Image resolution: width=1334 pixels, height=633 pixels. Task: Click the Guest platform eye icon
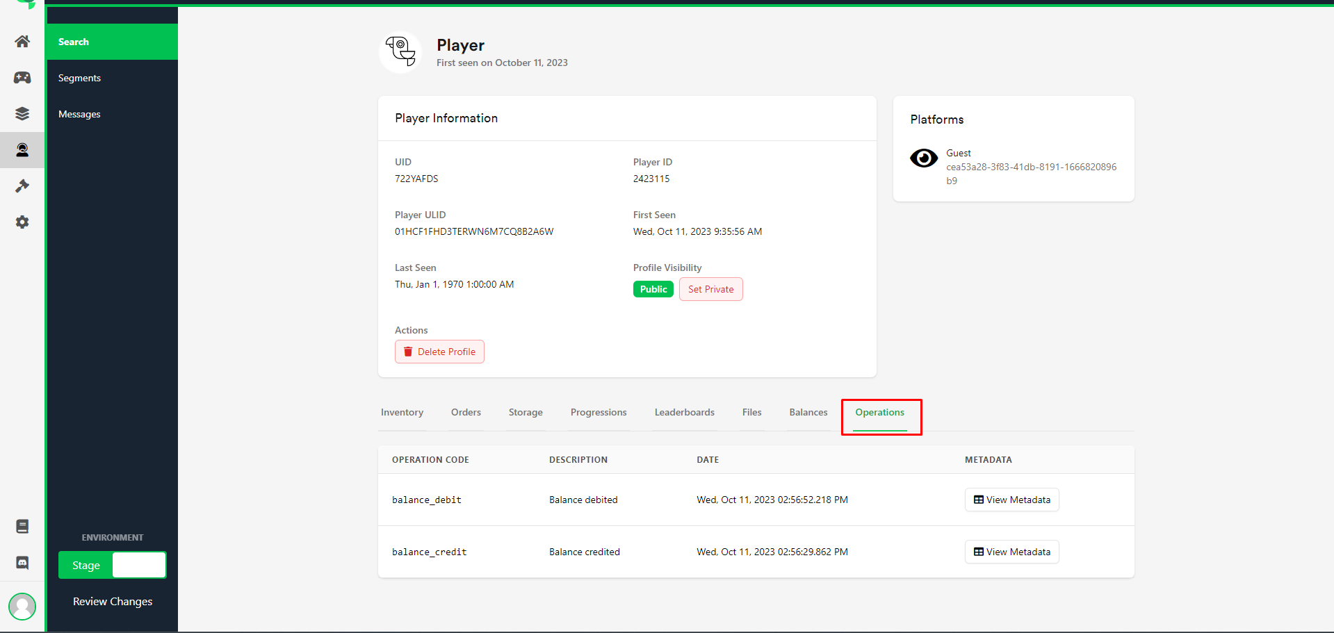coord(924,158)
